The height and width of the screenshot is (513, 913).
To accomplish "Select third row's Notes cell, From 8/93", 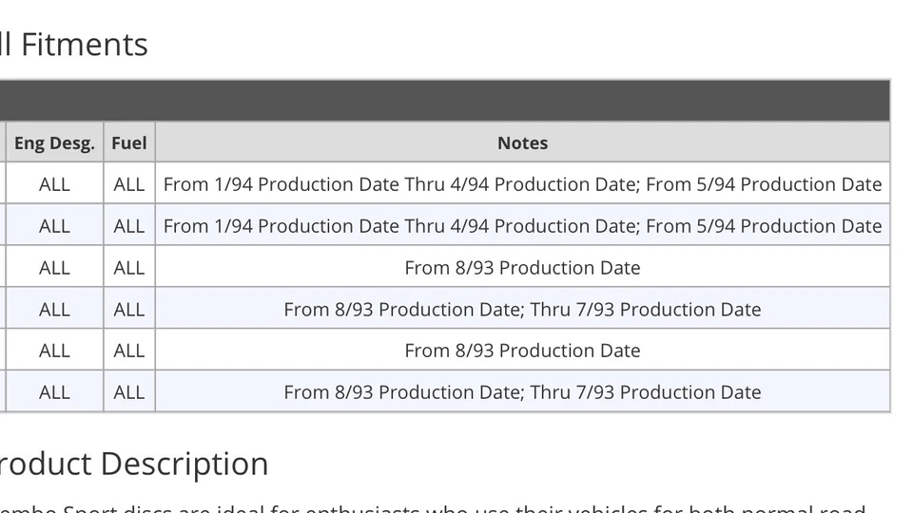I will 522,268.
